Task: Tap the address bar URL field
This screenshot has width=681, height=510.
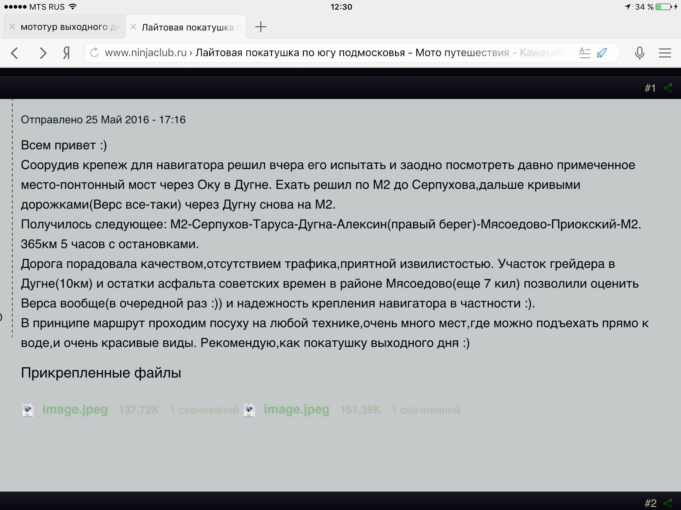Action: pos(299,53)
